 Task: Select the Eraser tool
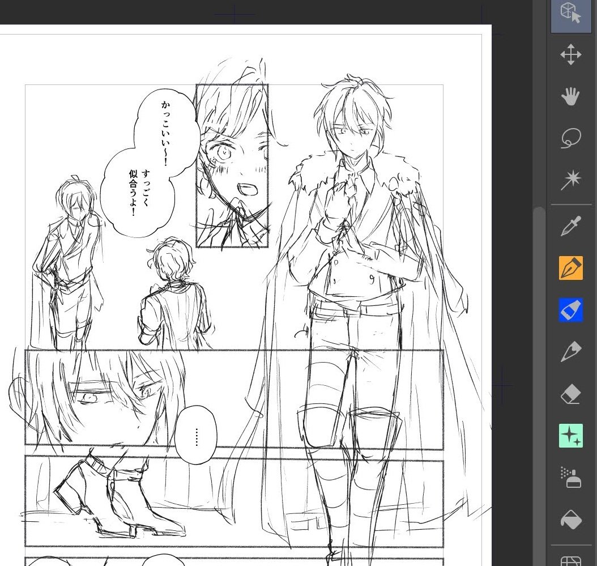pos(571,394)
